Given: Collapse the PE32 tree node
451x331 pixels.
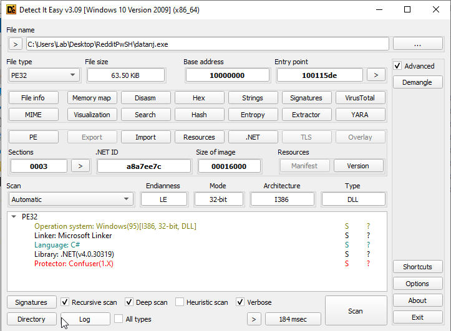Looking at the screenshot, I should point(14,217).
